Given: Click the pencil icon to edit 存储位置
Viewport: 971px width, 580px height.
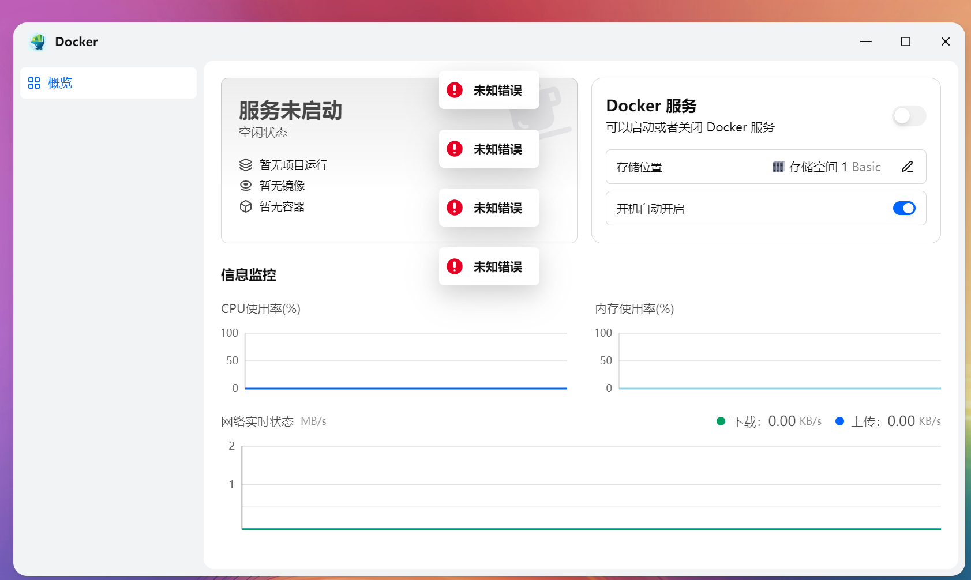Looking at the screenshot, I should click(907, 166).
